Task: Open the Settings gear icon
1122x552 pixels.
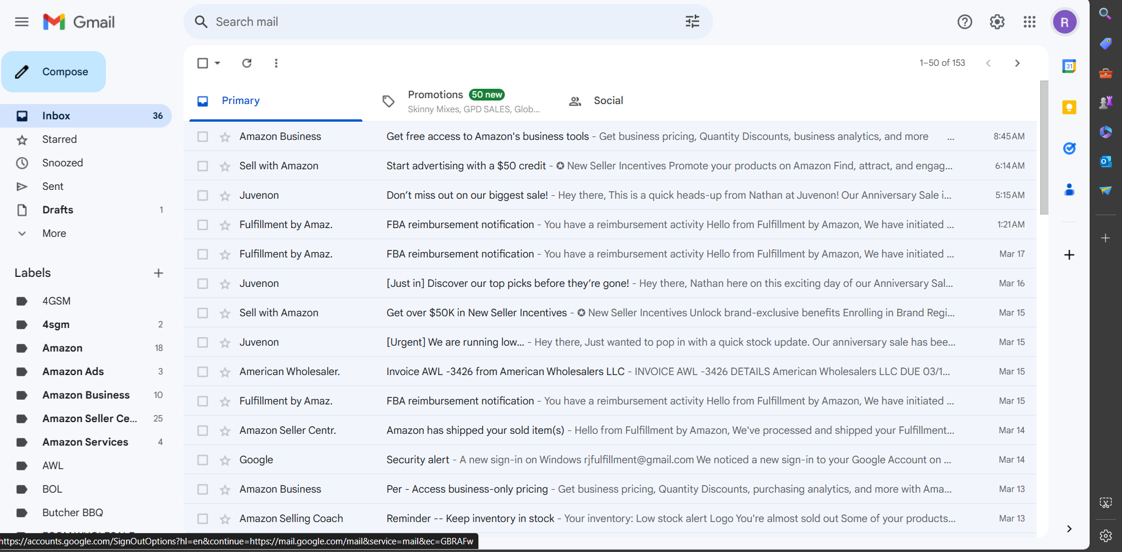Action: coord(997,22)
